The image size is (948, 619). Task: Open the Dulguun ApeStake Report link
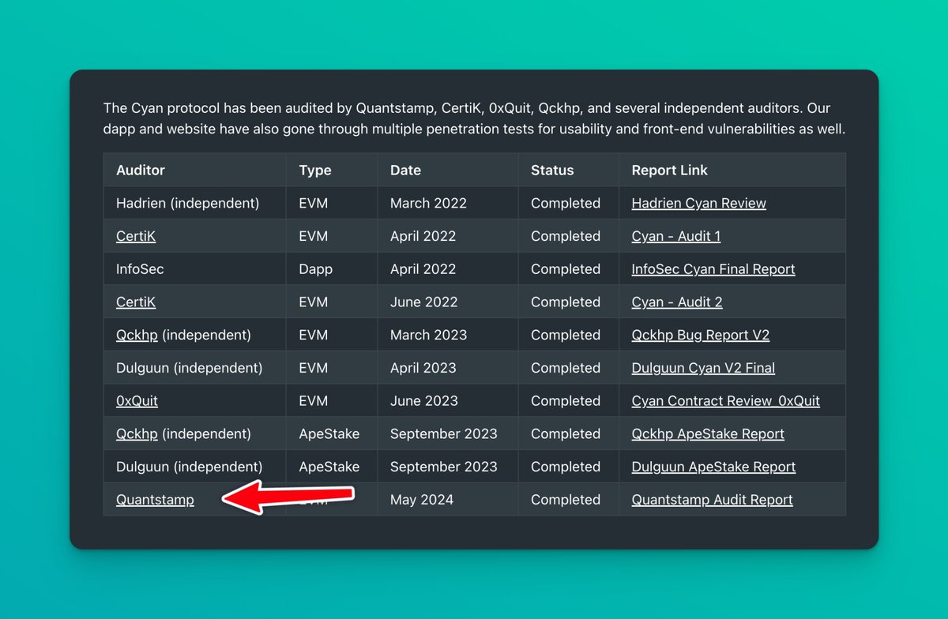pos(713,467)
